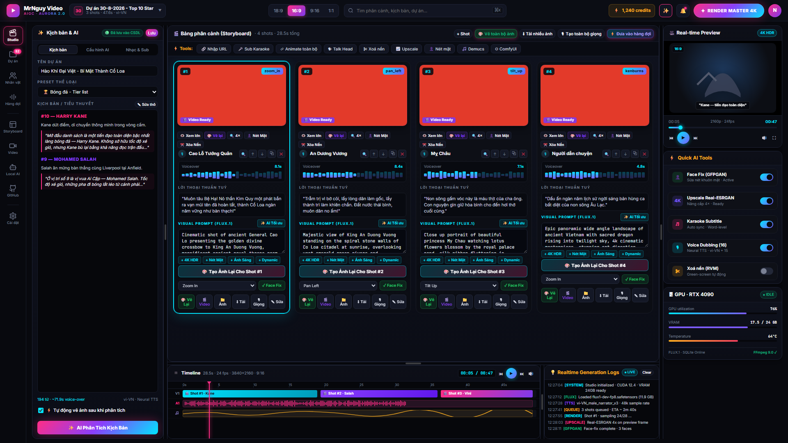The width and height of the screenshot is (788, 443).
Task: Enable the Xoá nền (RVM) toggle
Action: pos(766,271)
